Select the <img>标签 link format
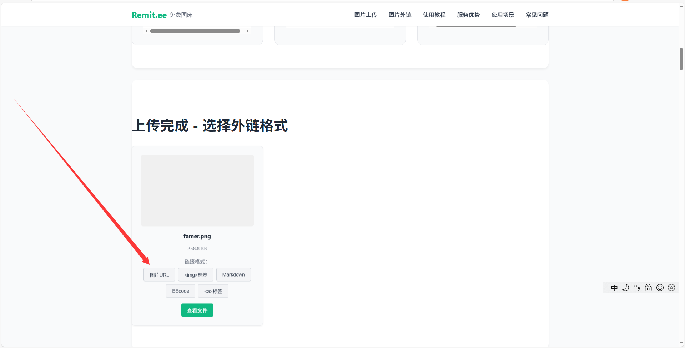The image size is (685, 348). click(195, 274)
